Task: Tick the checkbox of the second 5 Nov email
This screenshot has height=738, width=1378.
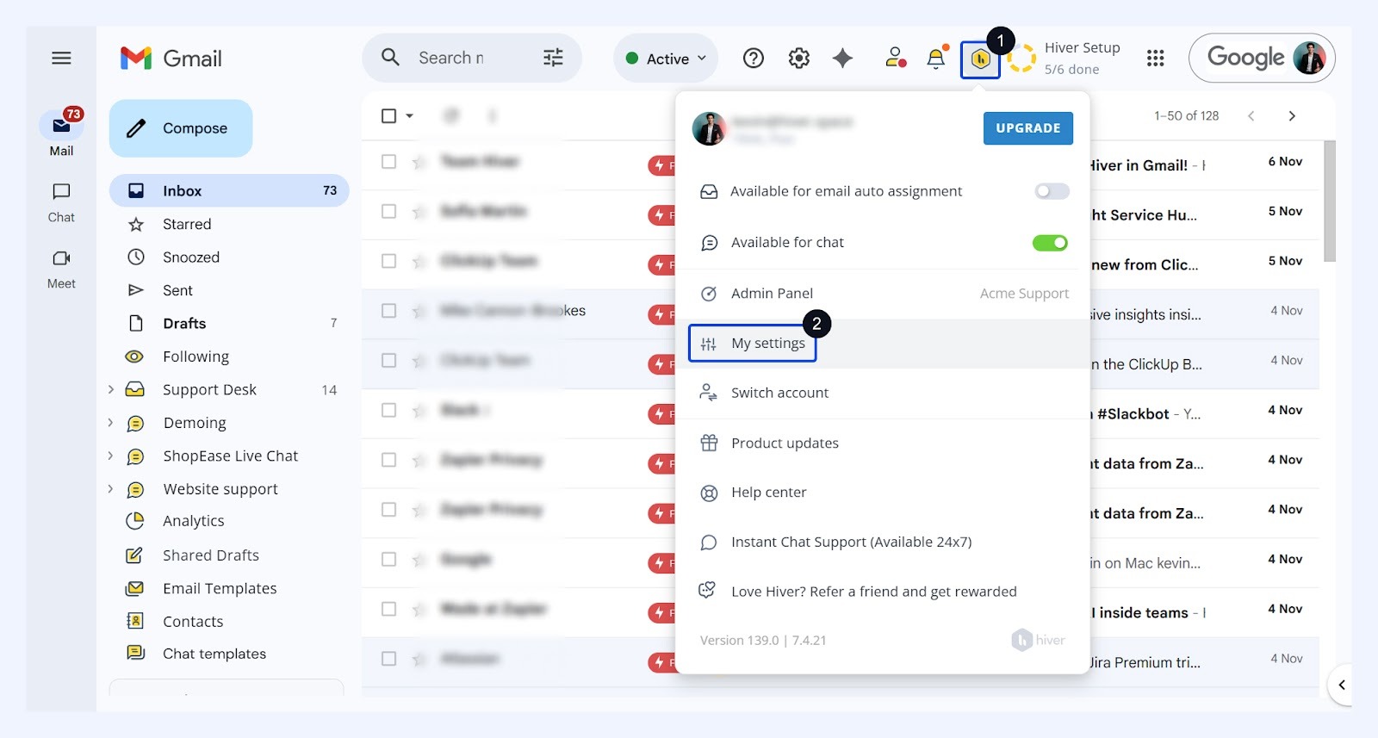Action: coord(389,261)
